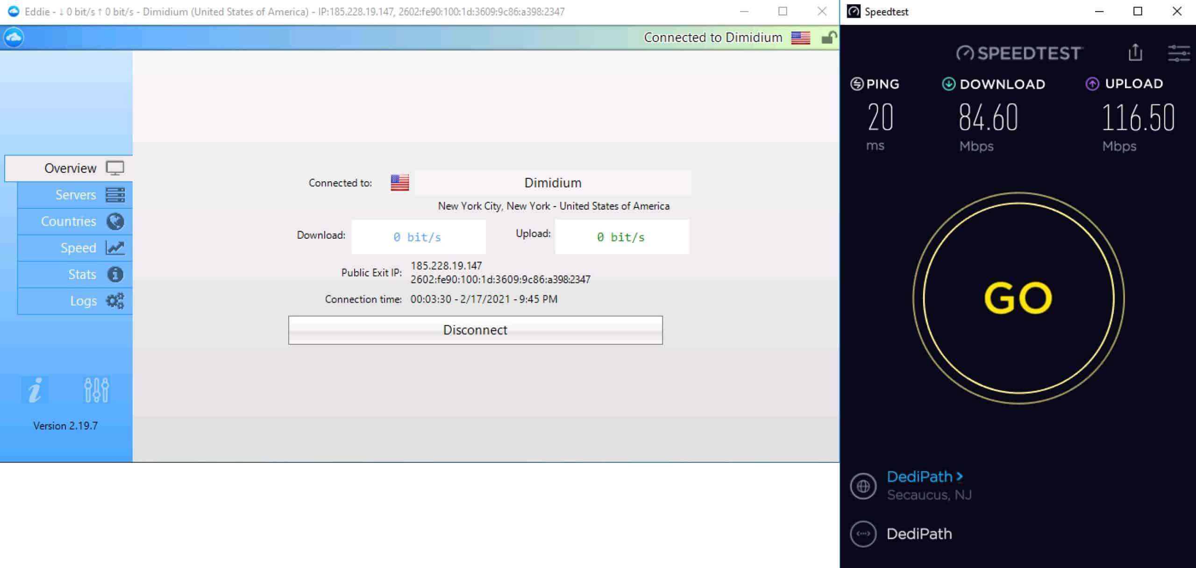
Task: Open Speedtest settings sliders icon
Action: pos(1179,53)
